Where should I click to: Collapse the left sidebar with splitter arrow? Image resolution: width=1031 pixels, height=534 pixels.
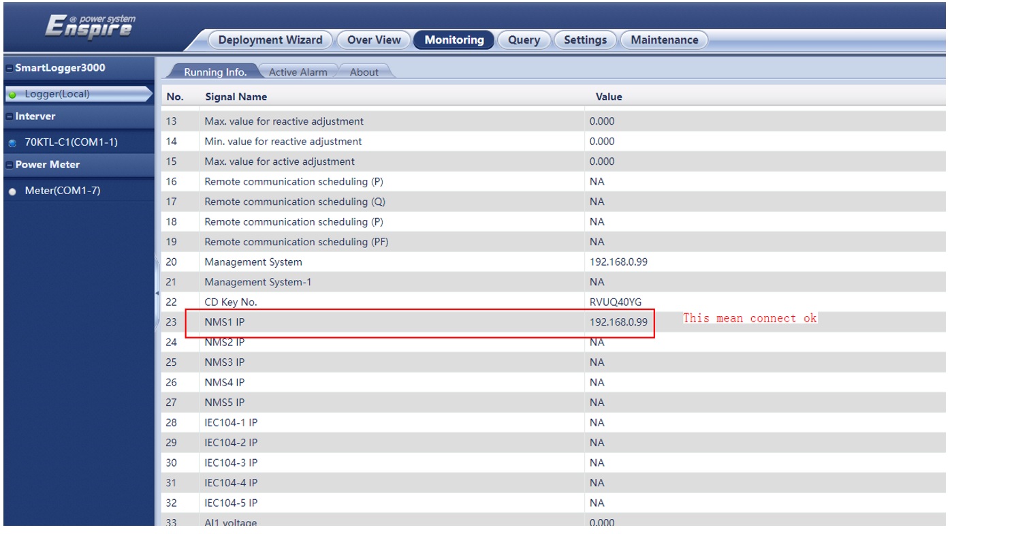pos(157,293)
